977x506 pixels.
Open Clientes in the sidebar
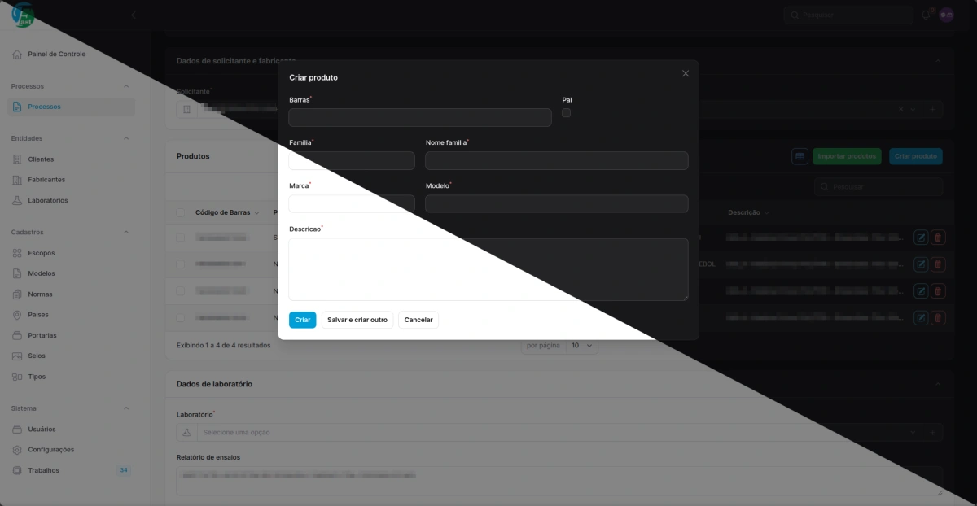pos(41,159)
